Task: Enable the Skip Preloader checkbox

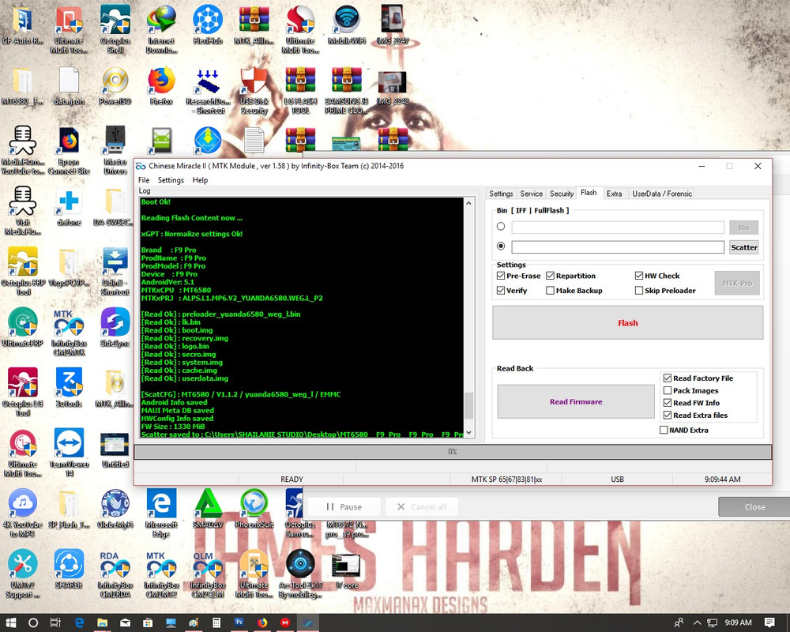Action: pos(639,290)
